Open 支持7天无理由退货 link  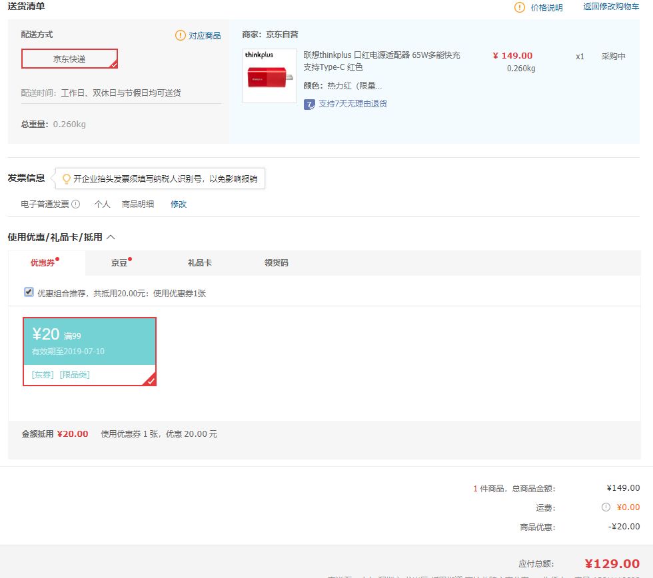click(x=352, y=104)
